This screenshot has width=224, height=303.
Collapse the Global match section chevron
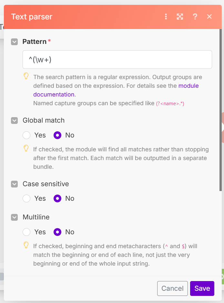(14, 120)
